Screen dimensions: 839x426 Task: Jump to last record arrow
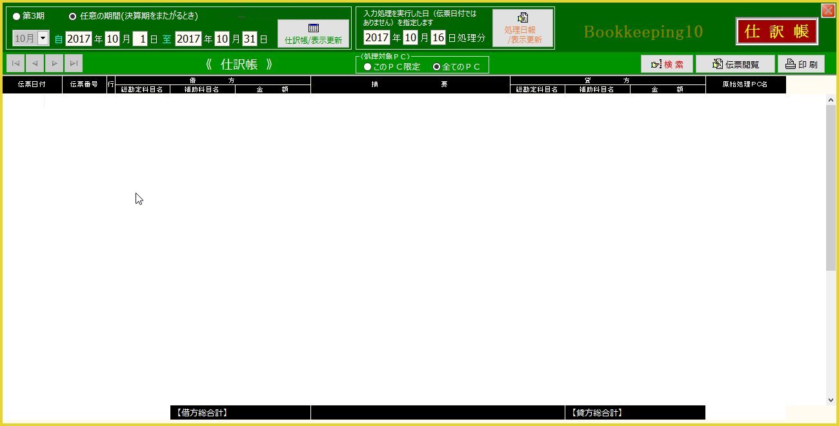pyautogui.click(x=74, y=63)
